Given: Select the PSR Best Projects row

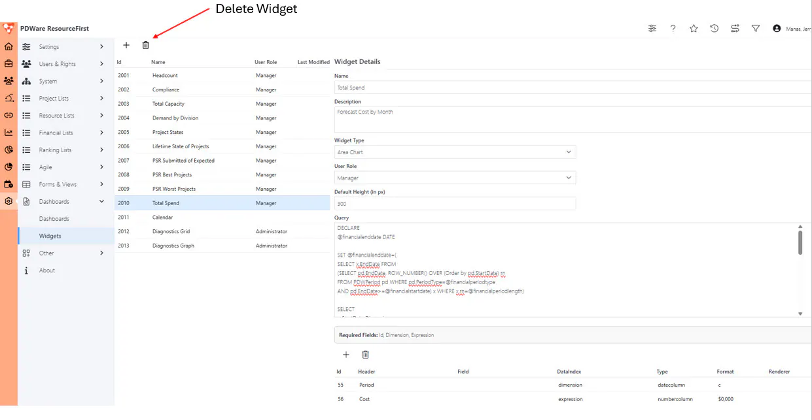Looking at the screenshot, I should pos(222,175).
